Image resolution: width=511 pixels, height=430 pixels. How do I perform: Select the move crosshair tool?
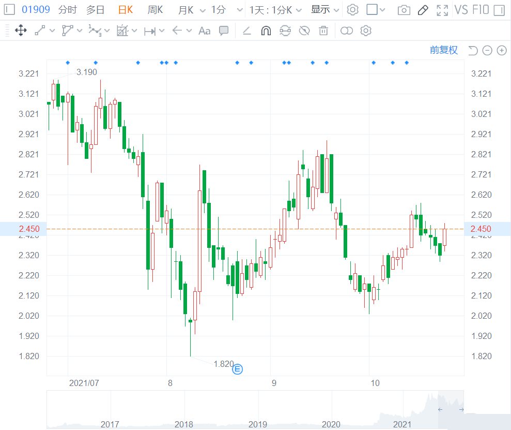[x=21, y=31]
